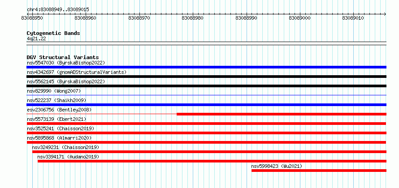
Task: Click ruler position 83088960
Action: tap(86, 18)
